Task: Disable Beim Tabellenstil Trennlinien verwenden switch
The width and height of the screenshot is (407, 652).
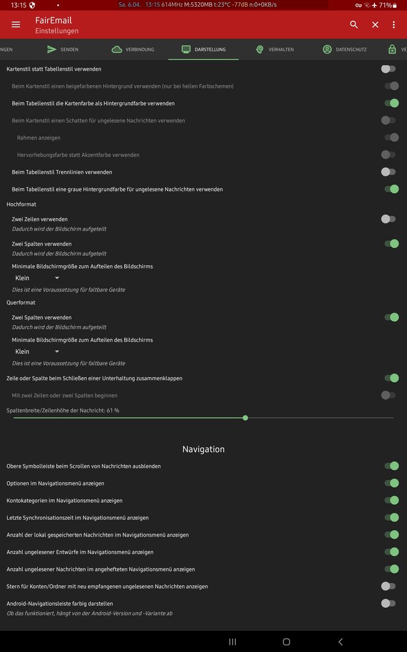Action: [x=389, y=172]
